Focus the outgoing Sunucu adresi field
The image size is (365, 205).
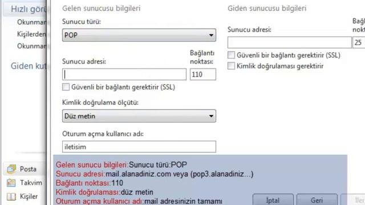coord(290,42)
